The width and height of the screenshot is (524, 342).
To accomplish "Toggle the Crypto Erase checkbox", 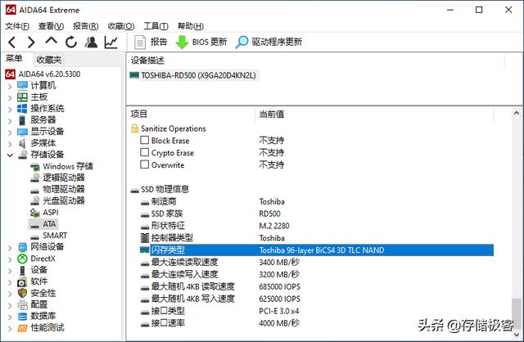I will 144,152.
